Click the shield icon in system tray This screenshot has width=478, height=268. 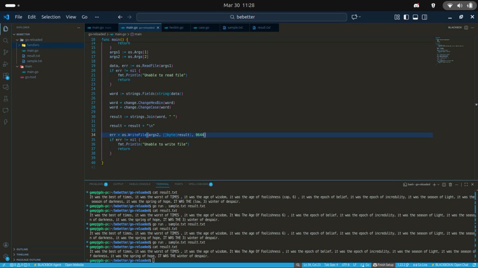433,5
